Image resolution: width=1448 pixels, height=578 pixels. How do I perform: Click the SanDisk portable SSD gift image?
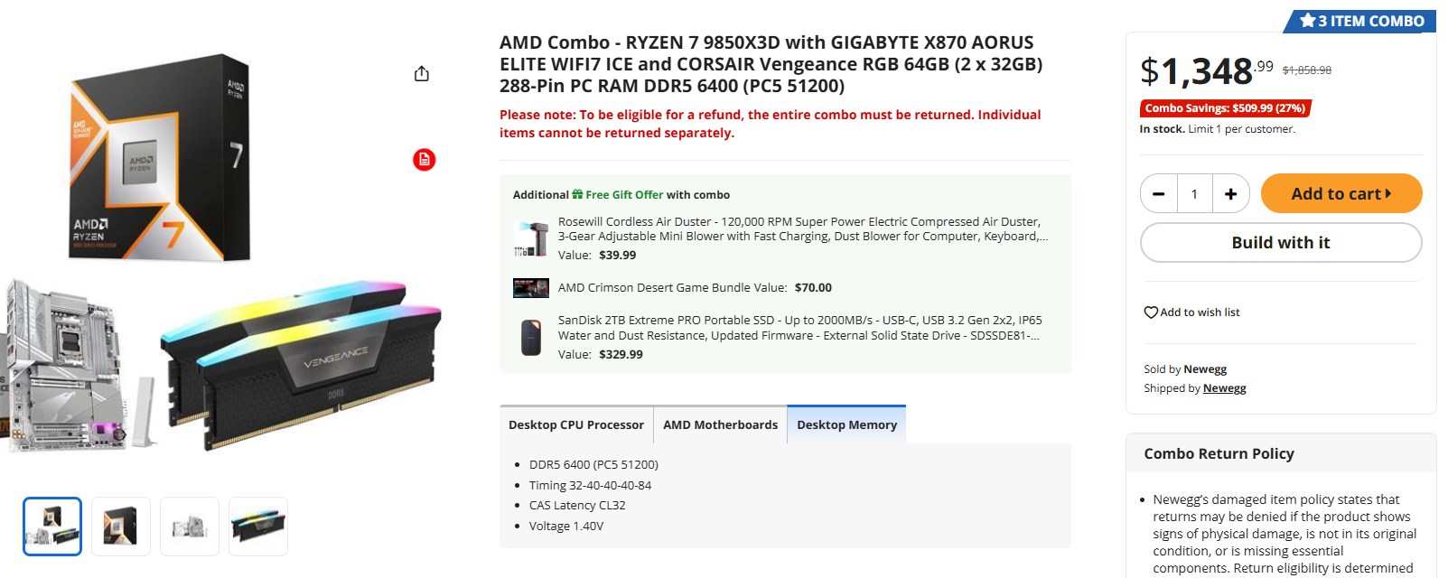pos(531,337)
